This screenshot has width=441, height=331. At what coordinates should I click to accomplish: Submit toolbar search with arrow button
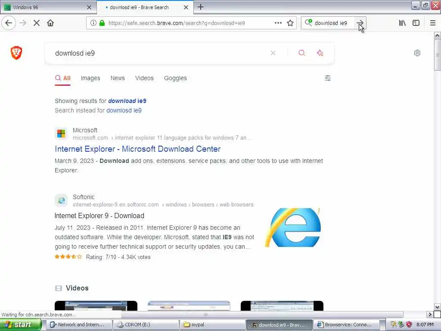(x=360, y=23)
